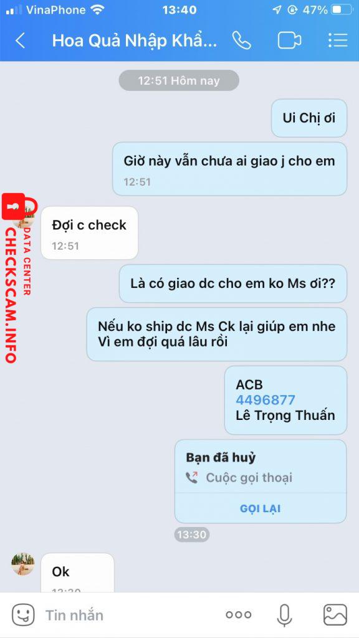
Task: Tap the contact avatar beside Ok message
Action: 23,564
